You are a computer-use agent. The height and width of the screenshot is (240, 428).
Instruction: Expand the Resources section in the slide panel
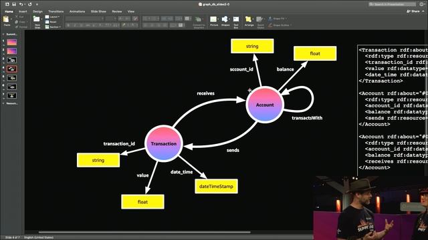[x=3, y=103]
